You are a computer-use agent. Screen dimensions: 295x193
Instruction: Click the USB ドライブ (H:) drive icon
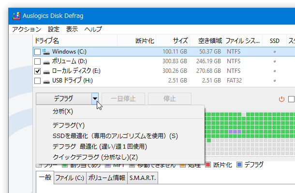click(46, 82)
